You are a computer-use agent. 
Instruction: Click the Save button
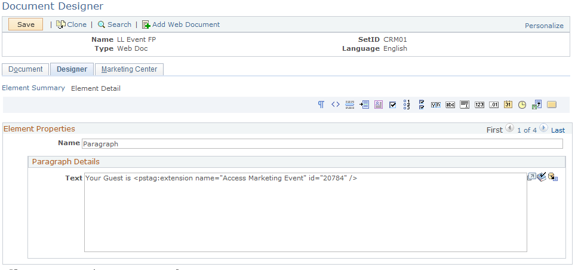pos(26,24)
